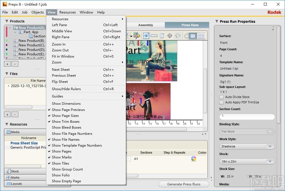Screen dimensions: 285x191
Task: Click the Generate Press Runs button
Action: click(184, 184)
